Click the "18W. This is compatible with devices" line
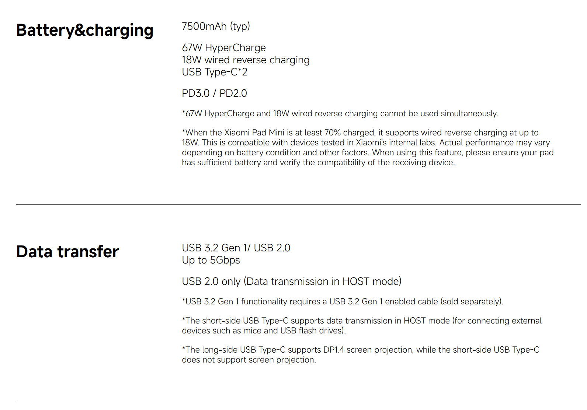The width and height of the screenshot is (587, 410). pyautogui.click(x=365, y=143)
